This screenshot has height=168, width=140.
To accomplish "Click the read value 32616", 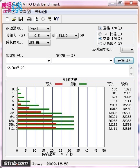I will tap(127, 129).
